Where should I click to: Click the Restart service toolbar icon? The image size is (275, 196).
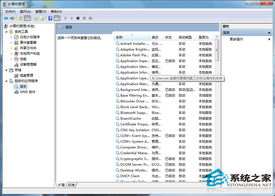tap(91, 18)
